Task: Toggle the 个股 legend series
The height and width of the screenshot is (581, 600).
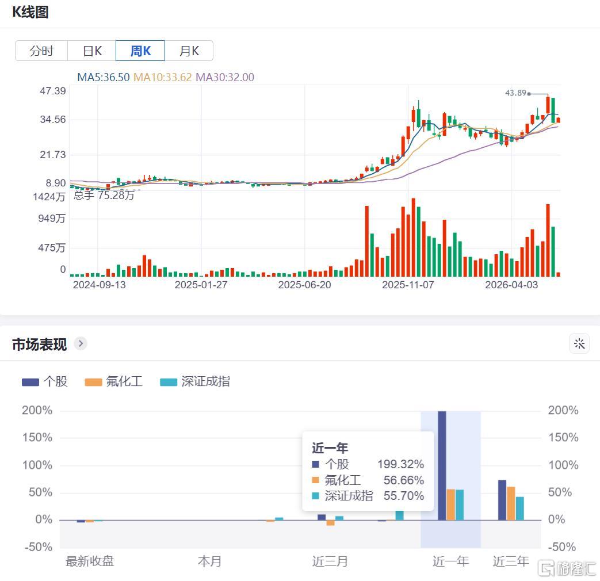Action: (x=45, y=381)
